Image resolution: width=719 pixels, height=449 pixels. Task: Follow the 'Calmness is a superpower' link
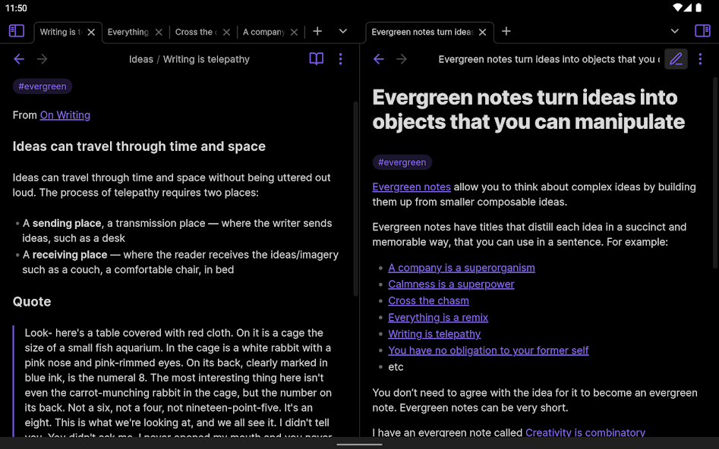451,284
